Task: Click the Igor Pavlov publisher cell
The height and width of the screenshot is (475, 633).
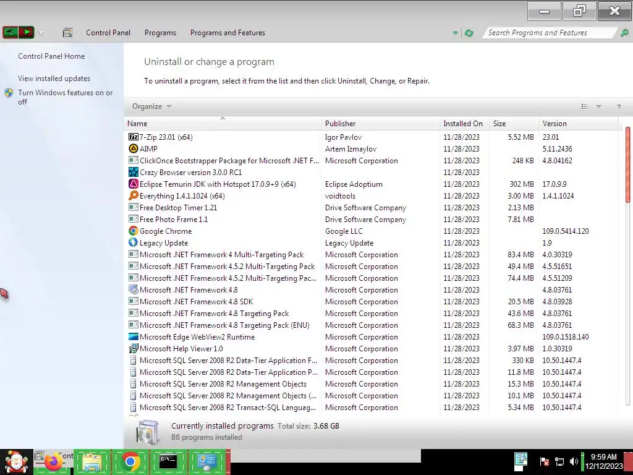Action: (343, 137)
